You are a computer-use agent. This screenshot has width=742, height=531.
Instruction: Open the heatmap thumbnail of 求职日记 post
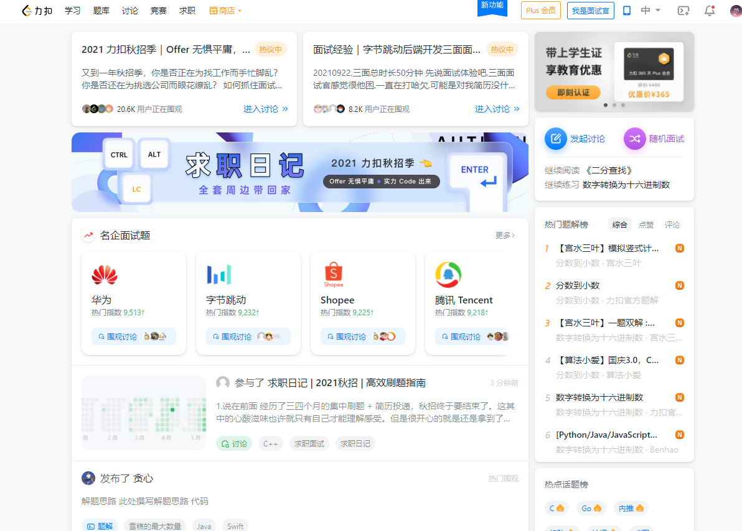point(144,412)
